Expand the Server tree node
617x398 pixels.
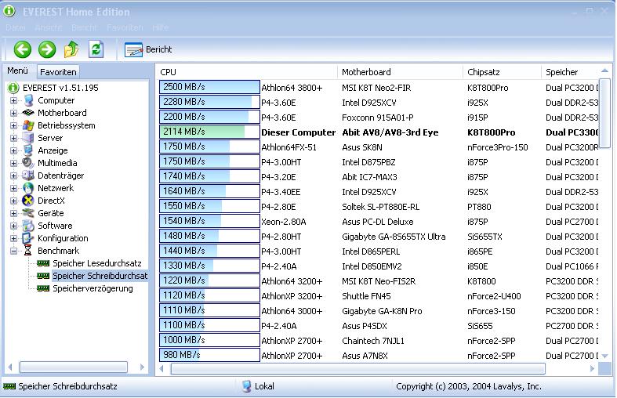coord(14,139)
